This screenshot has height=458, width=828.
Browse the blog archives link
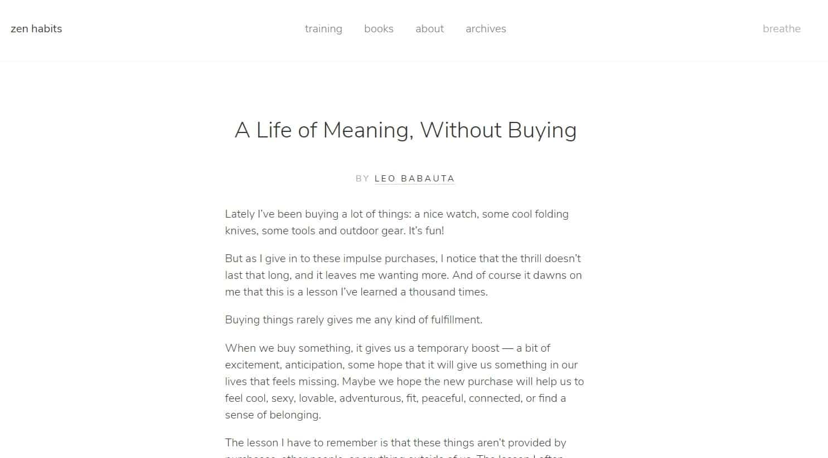click(485, 28)
